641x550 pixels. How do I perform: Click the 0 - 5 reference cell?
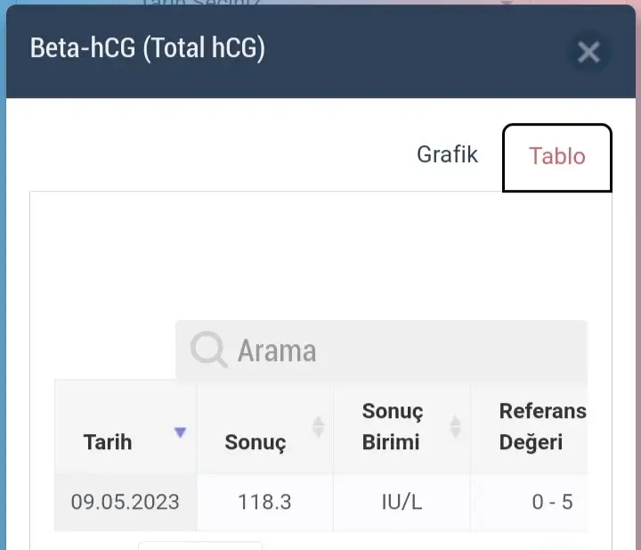[x=552, y=502]
